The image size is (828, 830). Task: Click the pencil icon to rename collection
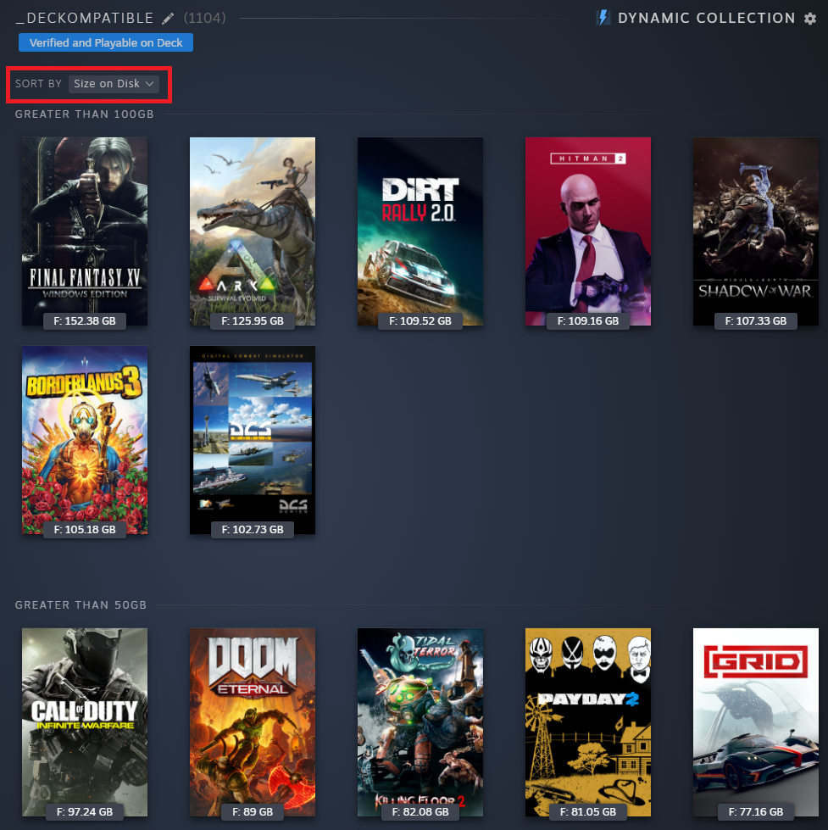pos(168,19)
